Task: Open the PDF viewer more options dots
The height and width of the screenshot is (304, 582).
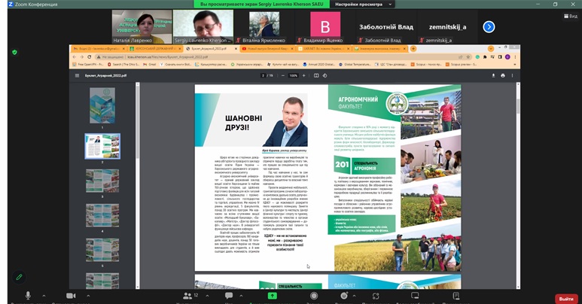Action: 512,75
